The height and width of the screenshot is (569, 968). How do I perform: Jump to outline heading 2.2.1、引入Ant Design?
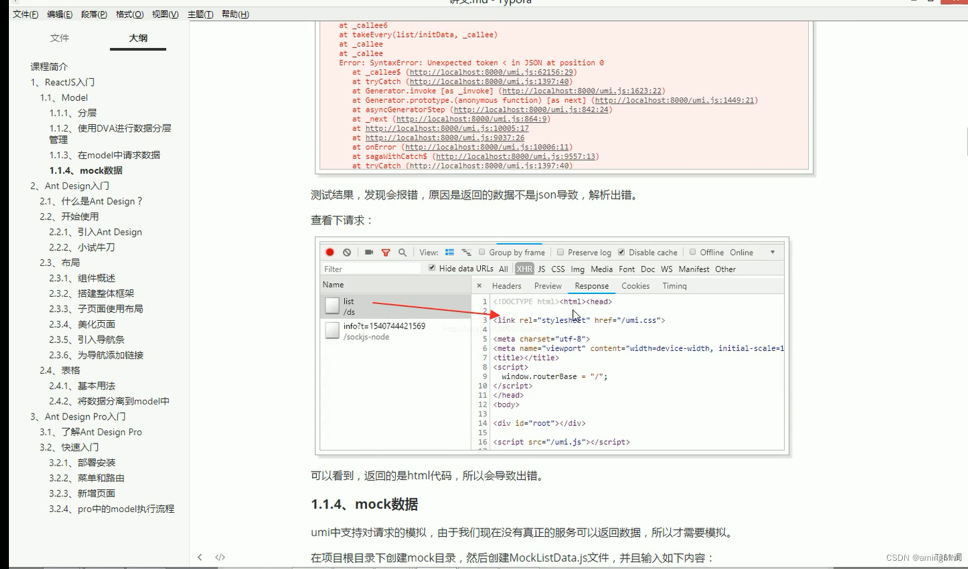95,232
